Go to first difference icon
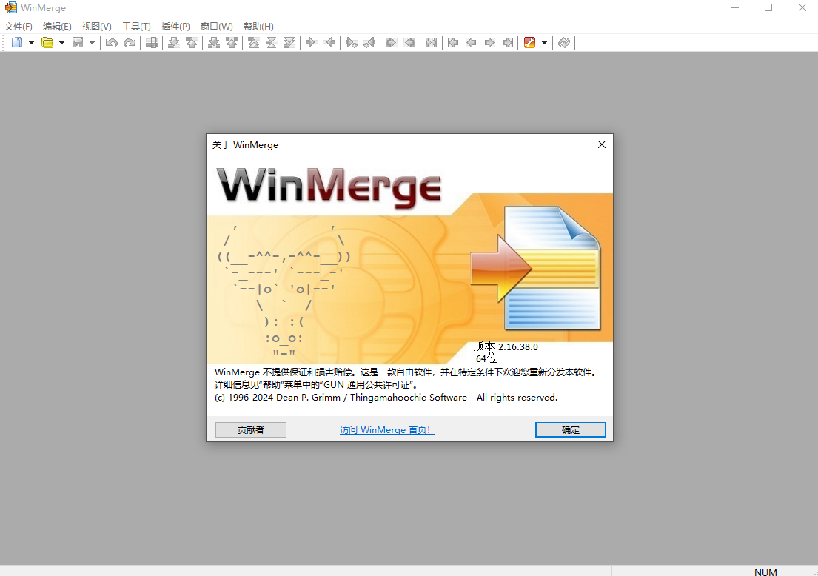Image resolution: width=818 pixels, height=576 pixels. click(253, 43)
